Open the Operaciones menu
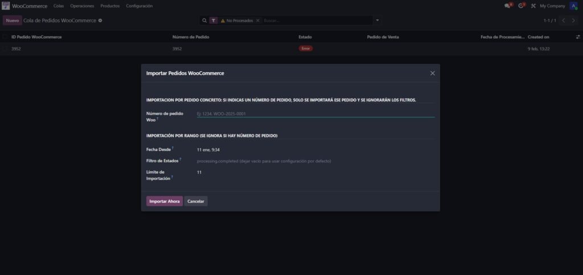Image resolution: width=583 pixels, height=275 pixels. tap(82, 6)
